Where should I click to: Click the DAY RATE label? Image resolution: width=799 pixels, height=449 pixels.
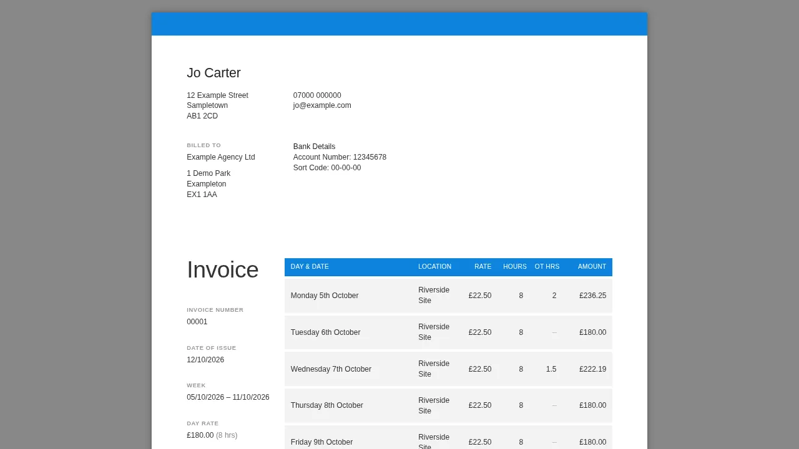coord(203,423)
